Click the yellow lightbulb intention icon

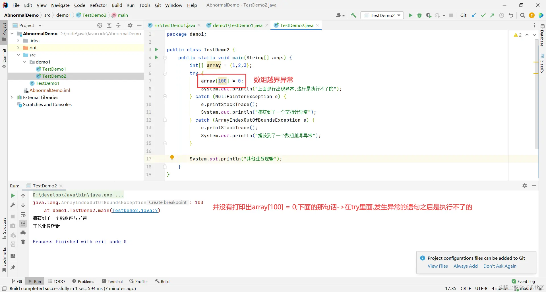click(x=172, y=158)
